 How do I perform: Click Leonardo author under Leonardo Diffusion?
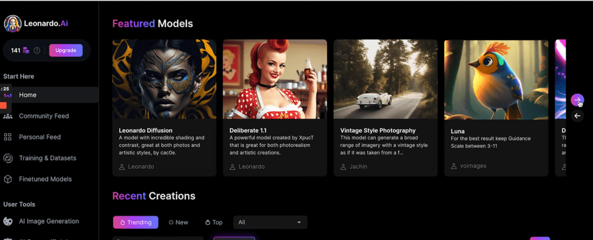(x=141, y=167)
